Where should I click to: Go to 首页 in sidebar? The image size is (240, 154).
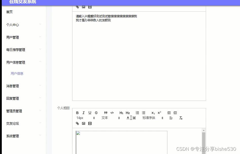24,12
